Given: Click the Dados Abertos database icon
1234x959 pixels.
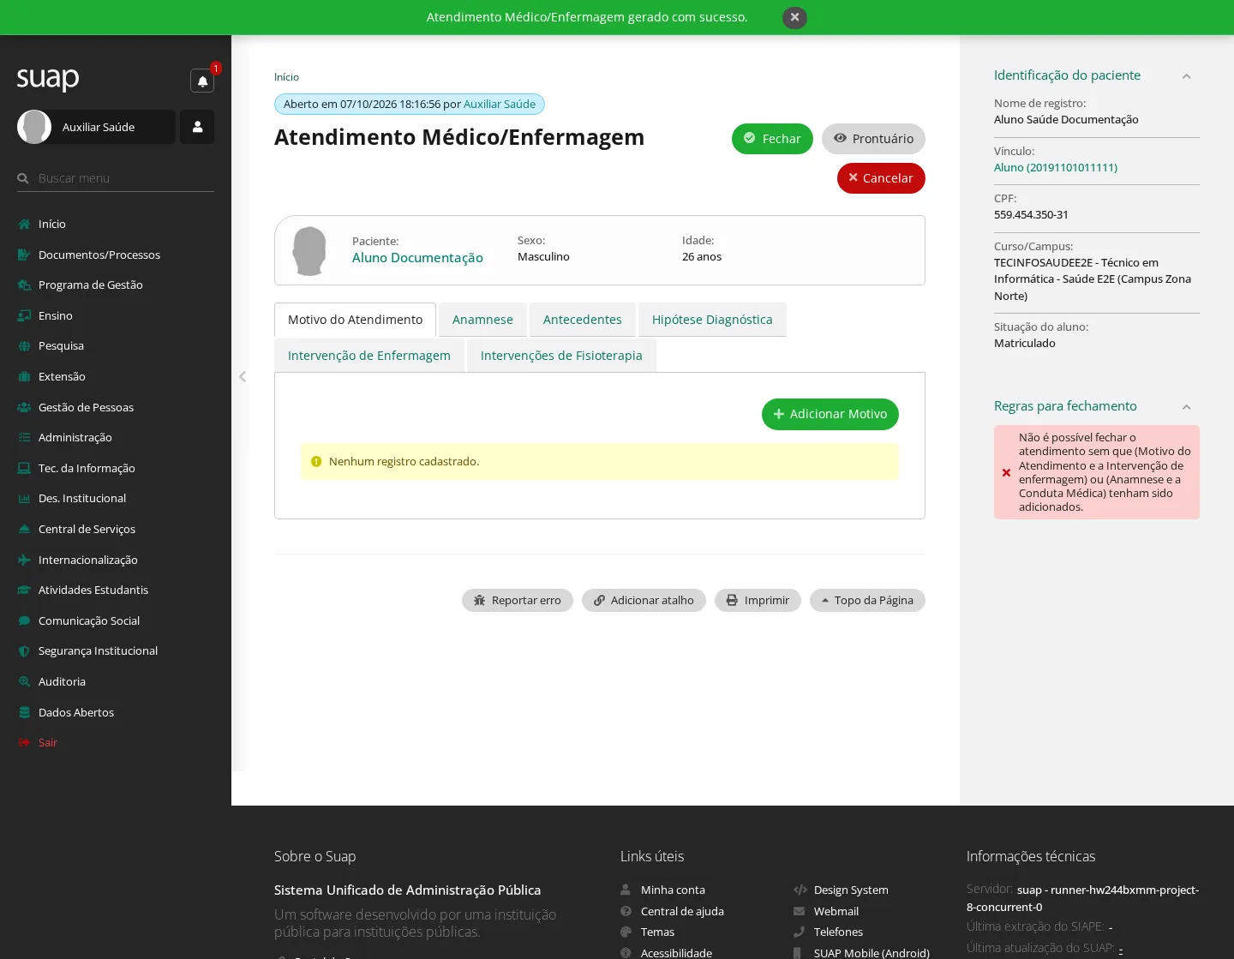Looking at the screenshot, I should [24, 712].
